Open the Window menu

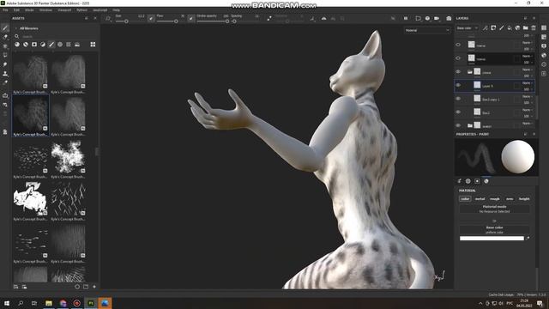click(x=45, y=10)
